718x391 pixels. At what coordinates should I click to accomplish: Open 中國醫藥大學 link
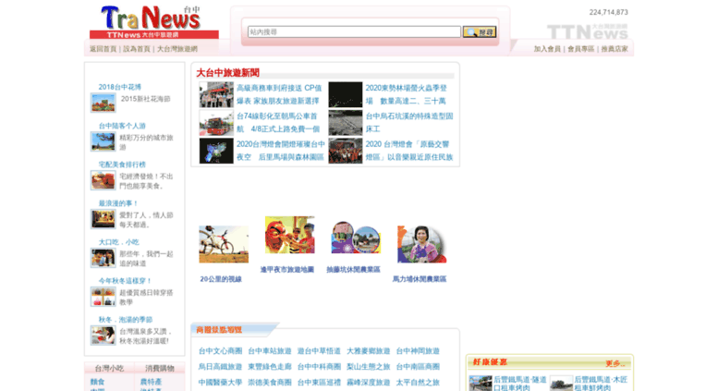click(220, 383)
